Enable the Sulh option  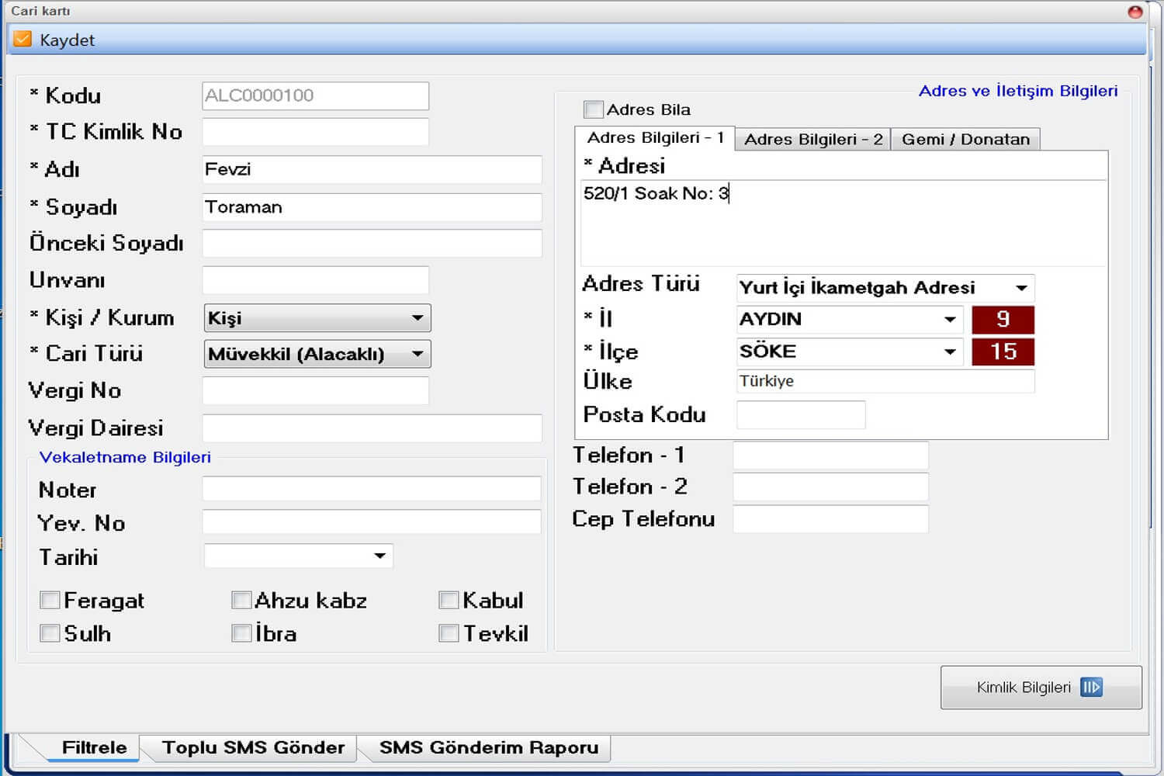50,633
